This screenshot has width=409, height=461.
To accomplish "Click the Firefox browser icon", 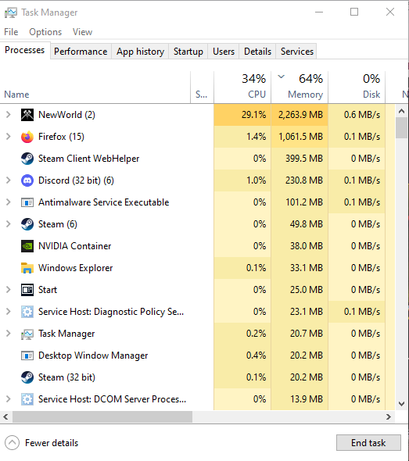I will click(x=27, y=137).
